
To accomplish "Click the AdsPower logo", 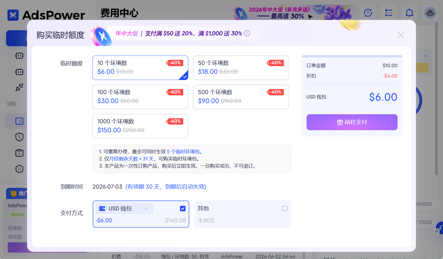I will pos(46,15).
